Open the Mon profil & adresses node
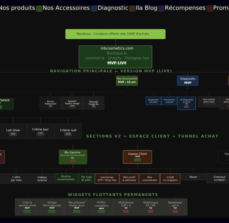The height and width of the screenshot is (223, 229). click(x=129, y=179)
